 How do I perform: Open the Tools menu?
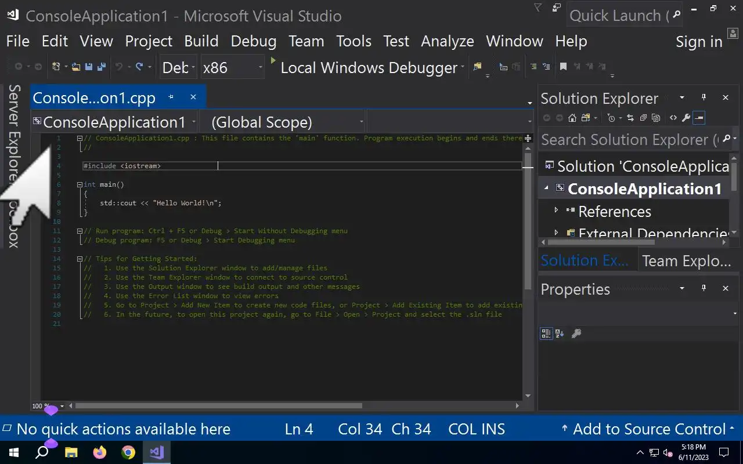354,41
